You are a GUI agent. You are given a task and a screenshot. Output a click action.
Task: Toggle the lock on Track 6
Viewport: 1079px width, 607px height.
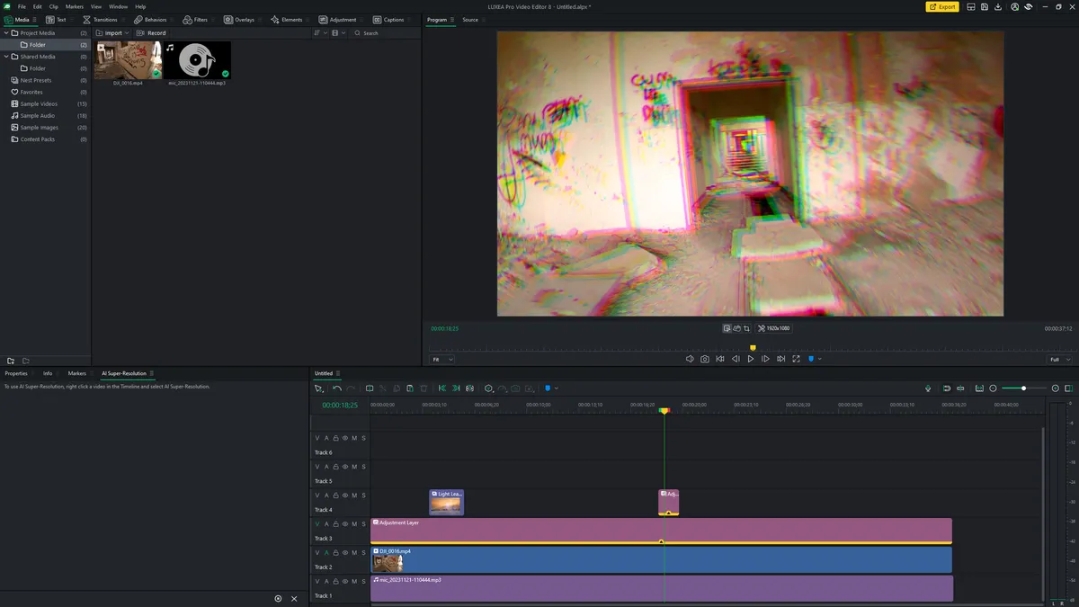click(x=335, y=438)
